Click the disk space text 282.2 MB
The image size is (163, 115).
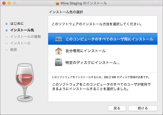pyautogui.click(x=110, y=77)
